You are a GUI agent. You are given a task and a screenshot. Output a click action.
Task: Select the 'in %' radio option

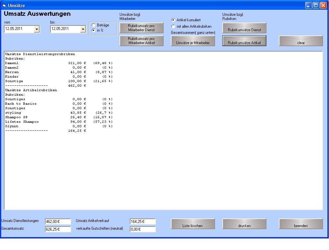[93, 30]
